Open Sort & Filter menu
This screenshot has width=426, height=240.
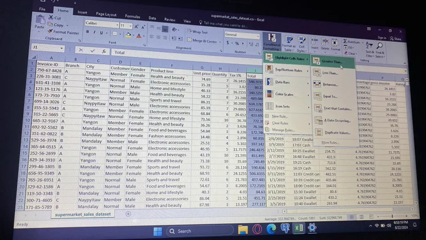pyautogui.click(x=369, y=49)
